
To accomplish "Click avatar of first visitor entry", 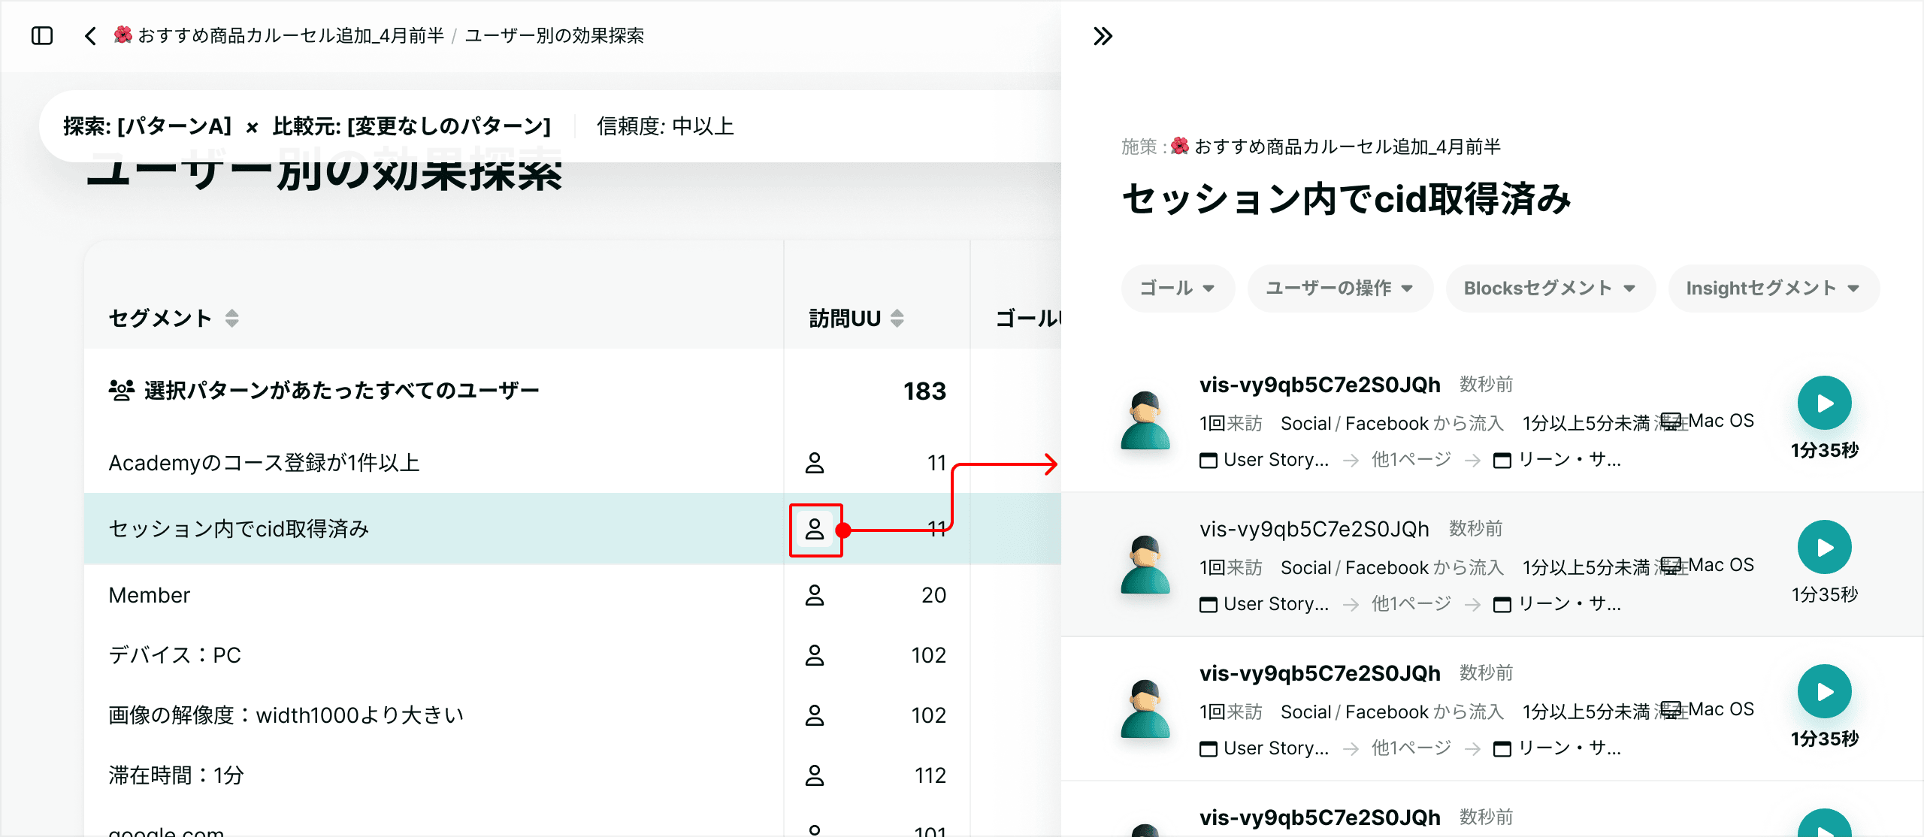I will coord(1145,420).
